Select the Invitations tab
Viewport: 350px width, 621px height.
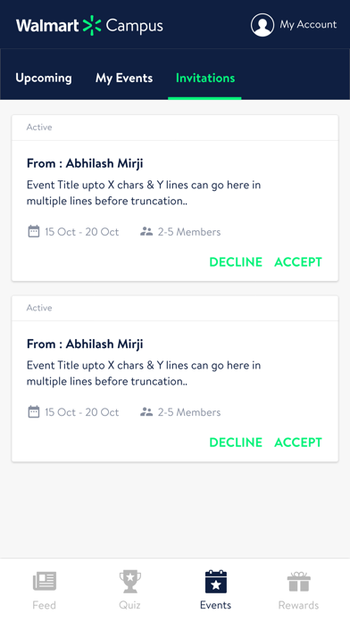pyautogui.click(x=205, y=78)
